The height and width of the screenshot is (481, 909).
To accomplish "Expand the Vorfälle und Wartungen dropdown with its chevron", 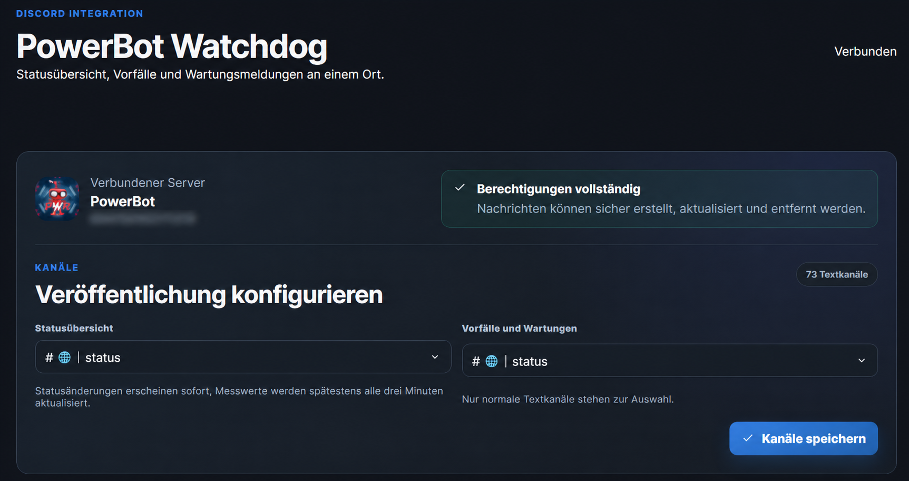I will coord(862,361).
